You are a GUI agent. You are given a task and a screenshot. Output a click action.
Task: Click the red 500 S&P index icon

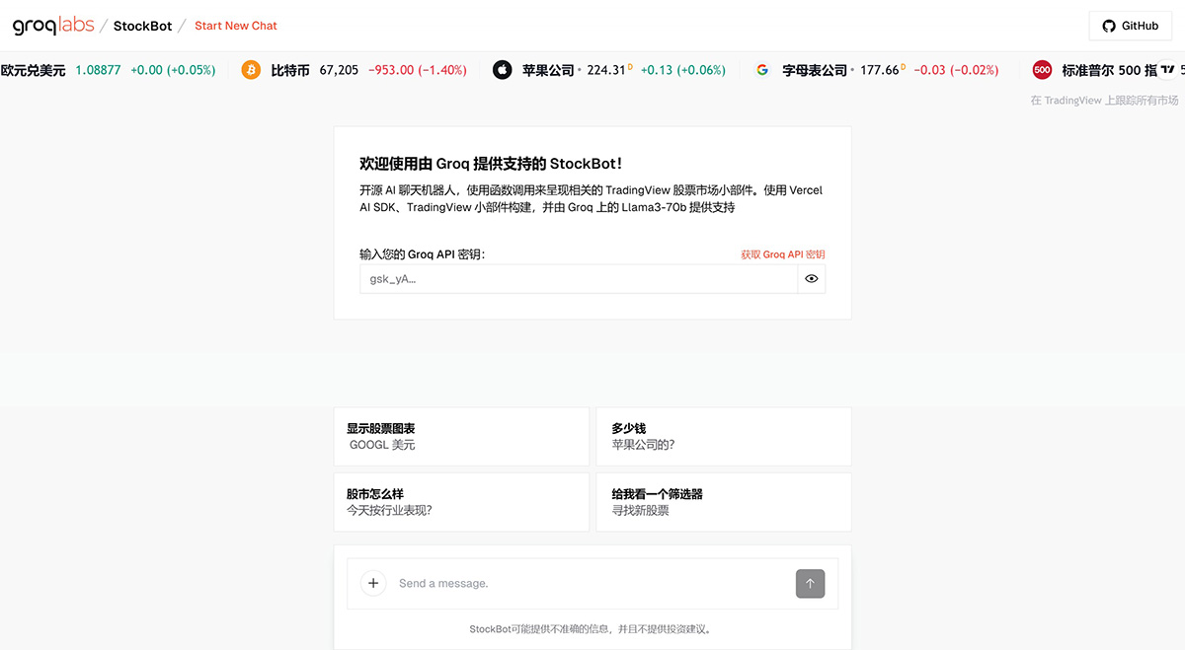(1042, 70)
